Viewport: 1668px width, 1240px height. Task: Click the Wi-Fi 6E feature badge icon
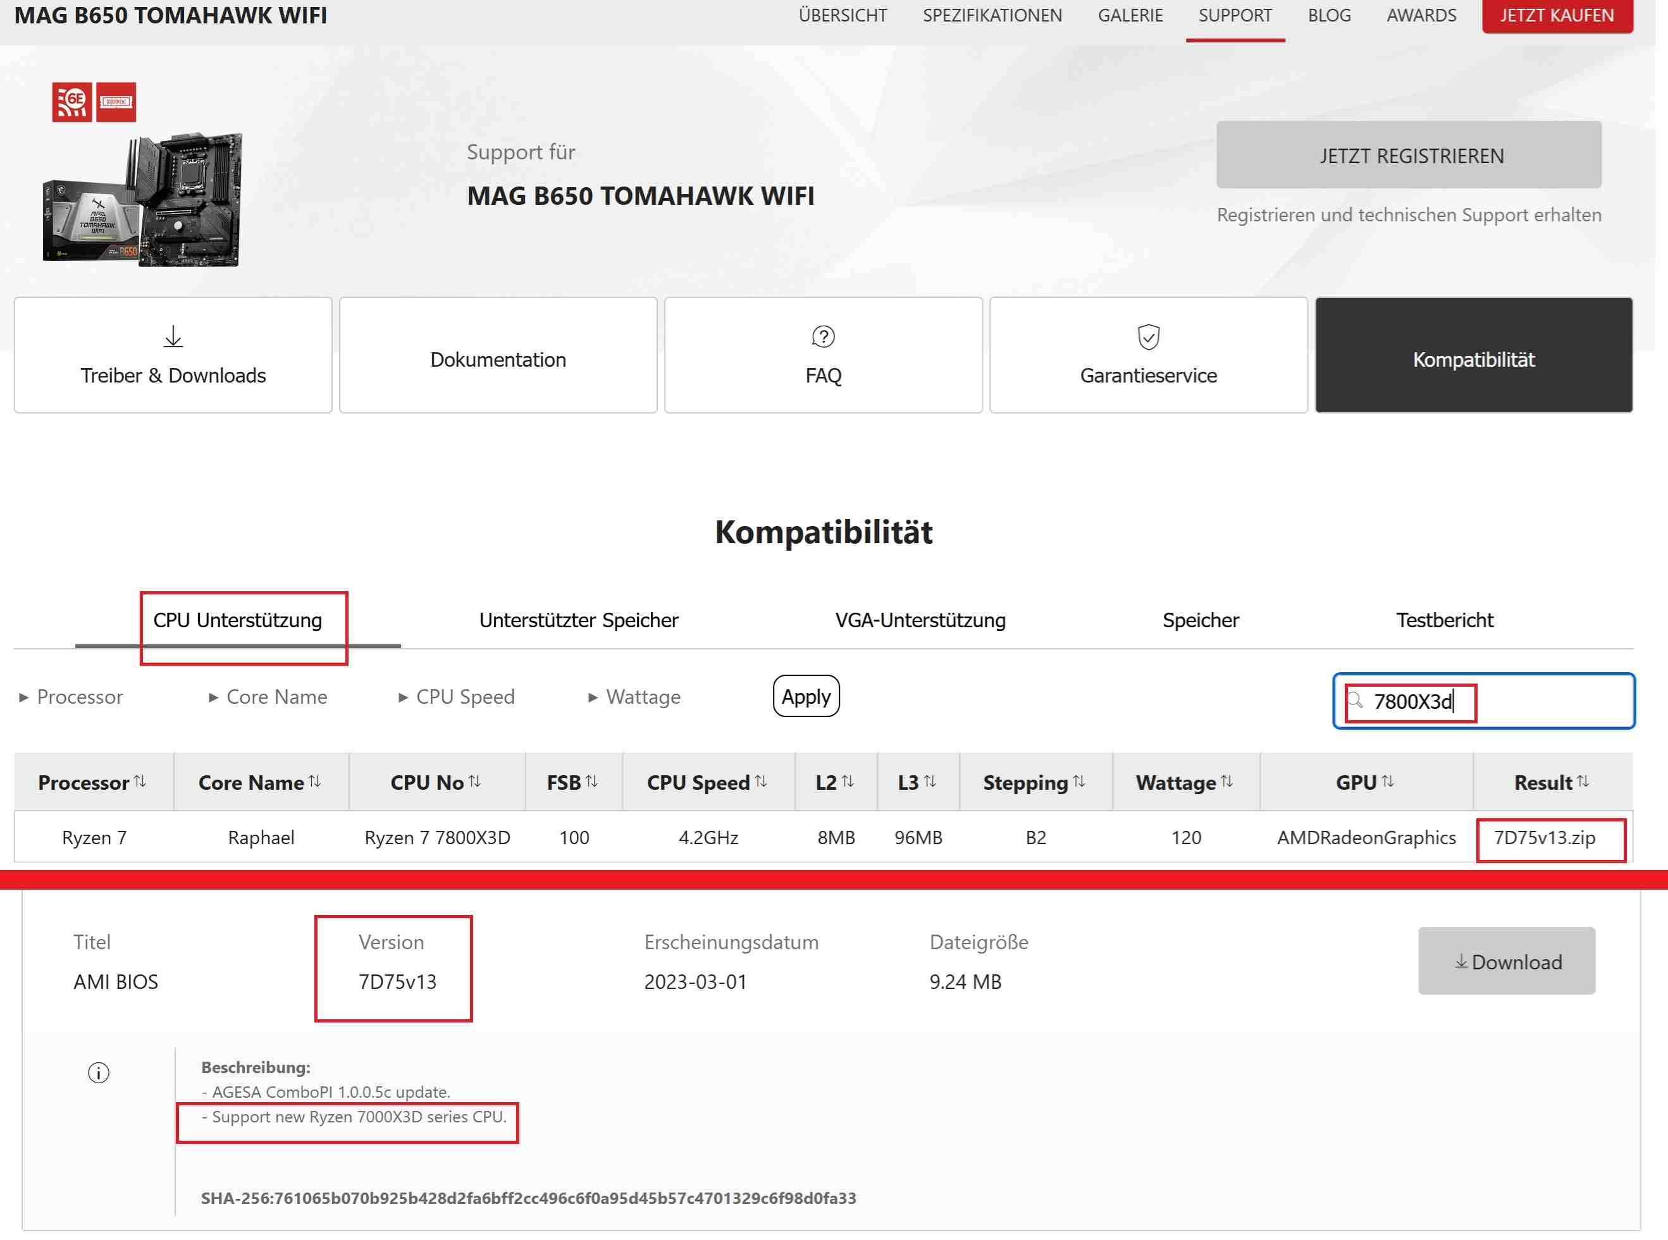pos(72,101)
